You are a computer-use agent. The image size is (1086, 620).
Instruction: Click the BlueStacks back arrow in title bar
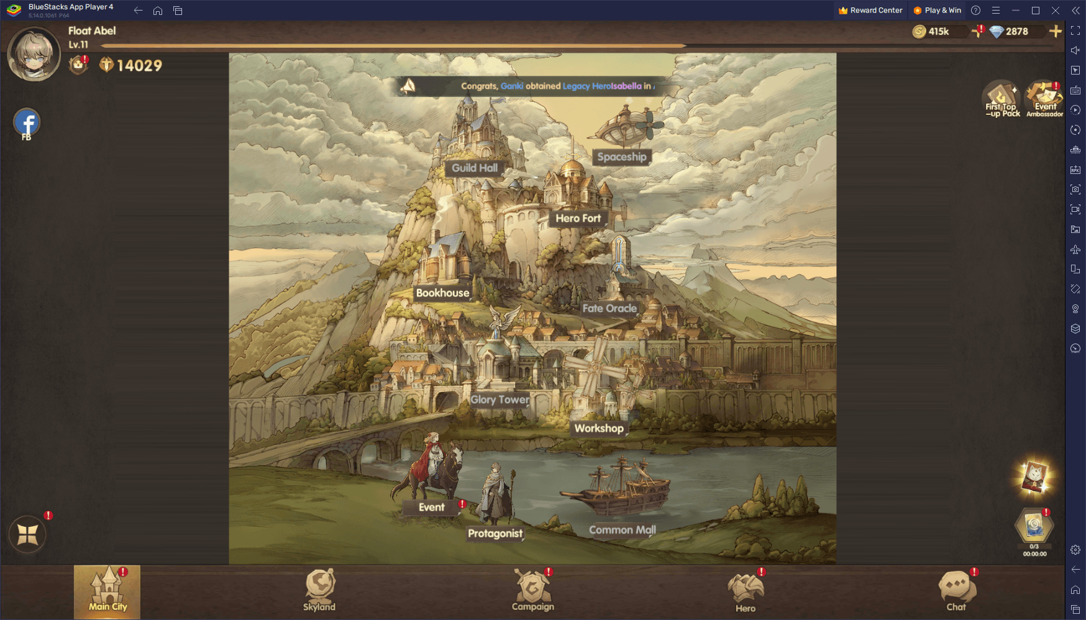tap(138, 11)
